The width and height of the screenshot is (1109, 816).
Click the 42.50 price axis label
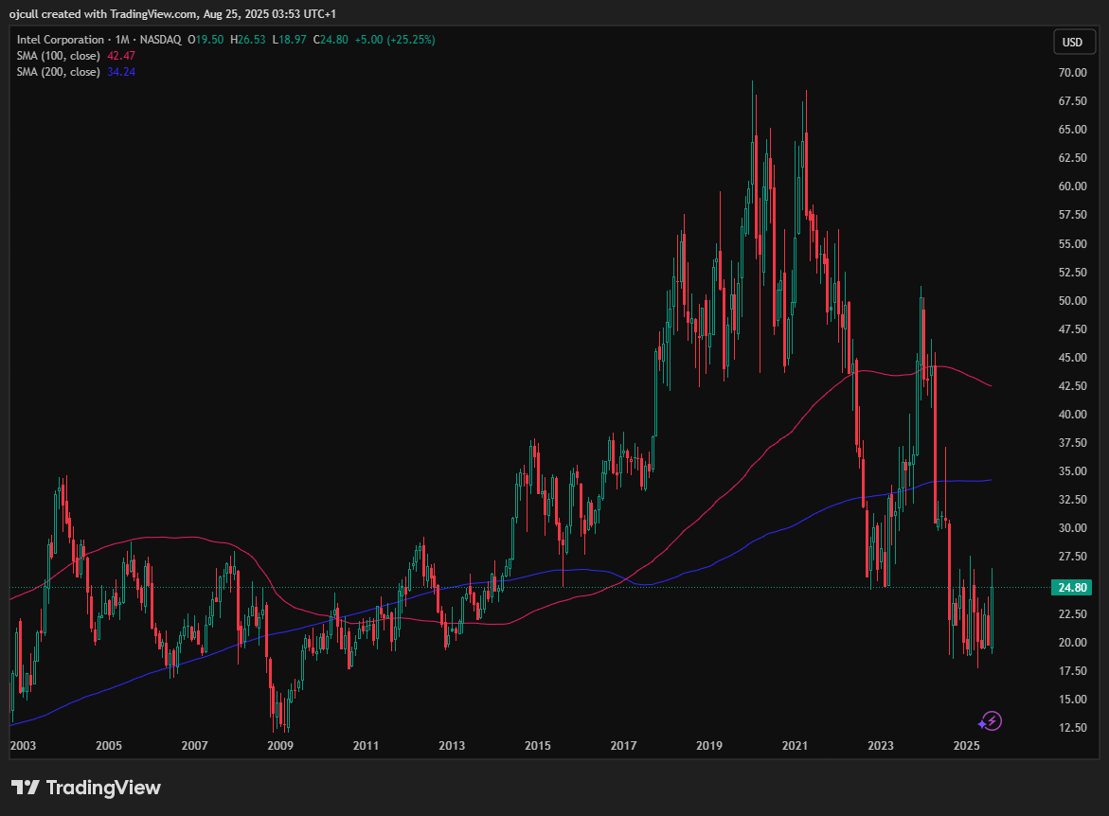coord(1072,386)
